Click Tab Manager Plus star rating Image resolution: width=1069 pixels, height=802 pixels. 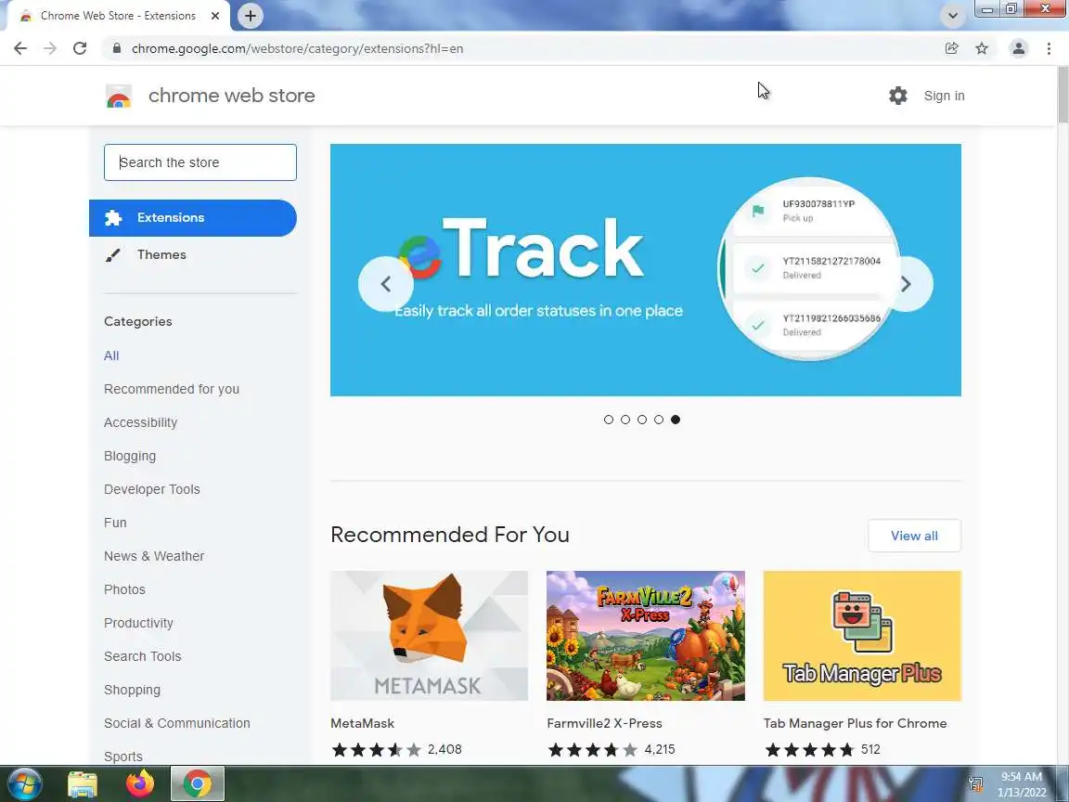coord(810,750)
